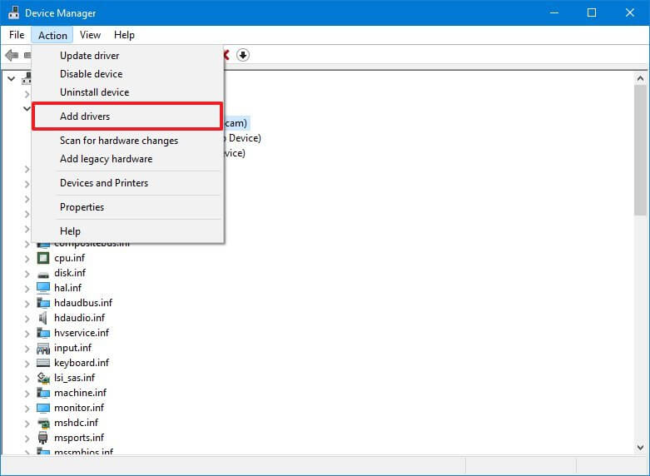Open the Help menu in menu bar
The height and width of the screenshot is (476, 650).
pos(124,35)
